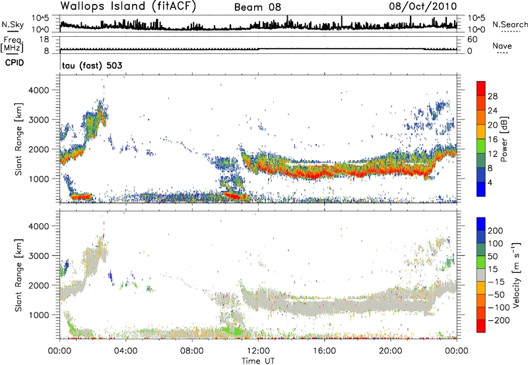The height and width of the screenshot is (365, 528).
Task: Click '1000' tick on velocity panel
Action: coord(39,315)
